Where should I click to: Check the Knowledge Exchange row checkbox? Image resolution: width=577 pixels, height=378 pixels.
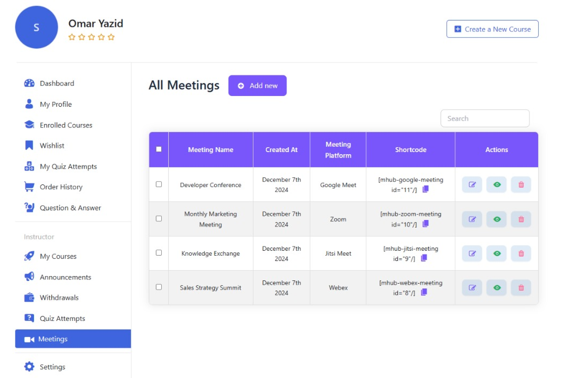click(x=159, y=253)
